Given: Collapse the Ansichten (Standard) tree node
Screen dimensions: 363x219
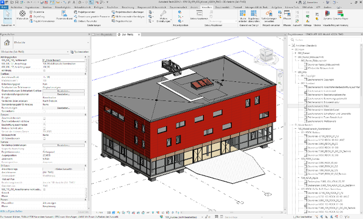Looking at the screenshot, I should [290, 45].
